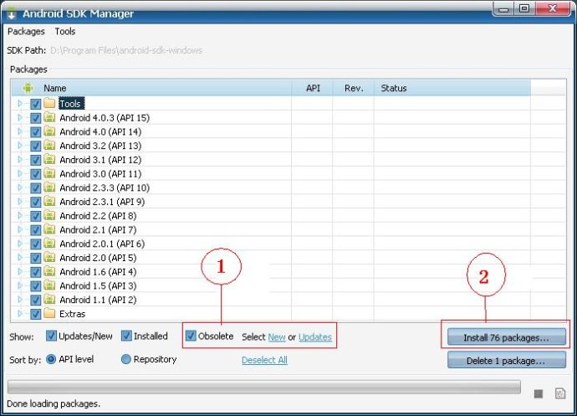
Task: Uncheck the Android 2.2 (API 8) checkbox
Action: [35, 216]
